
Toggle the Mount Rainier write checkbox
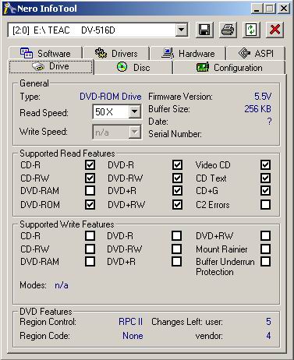pyautogui.click(x=265, y=249)
